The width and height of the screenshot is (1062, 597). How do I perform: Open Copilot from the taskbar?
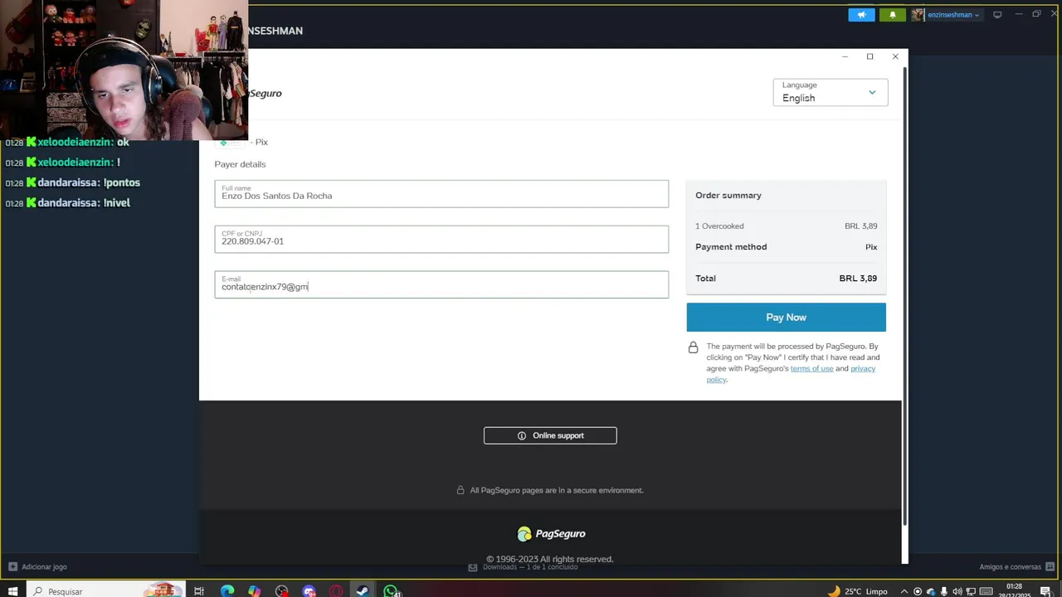coord(254,591)
